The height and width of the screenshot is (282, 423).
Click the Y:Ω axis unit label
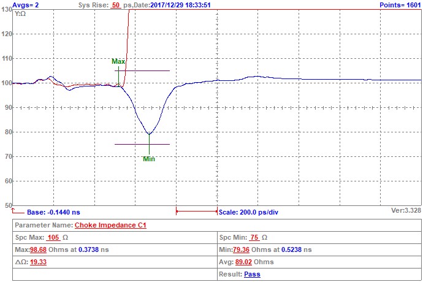coord(21,13)
